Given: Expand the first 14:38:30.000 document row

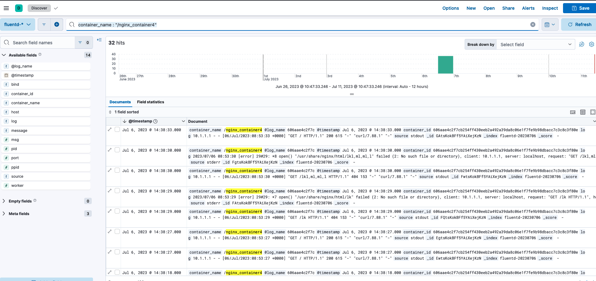Looking at the screenshot, I should [x=110, y=150].
